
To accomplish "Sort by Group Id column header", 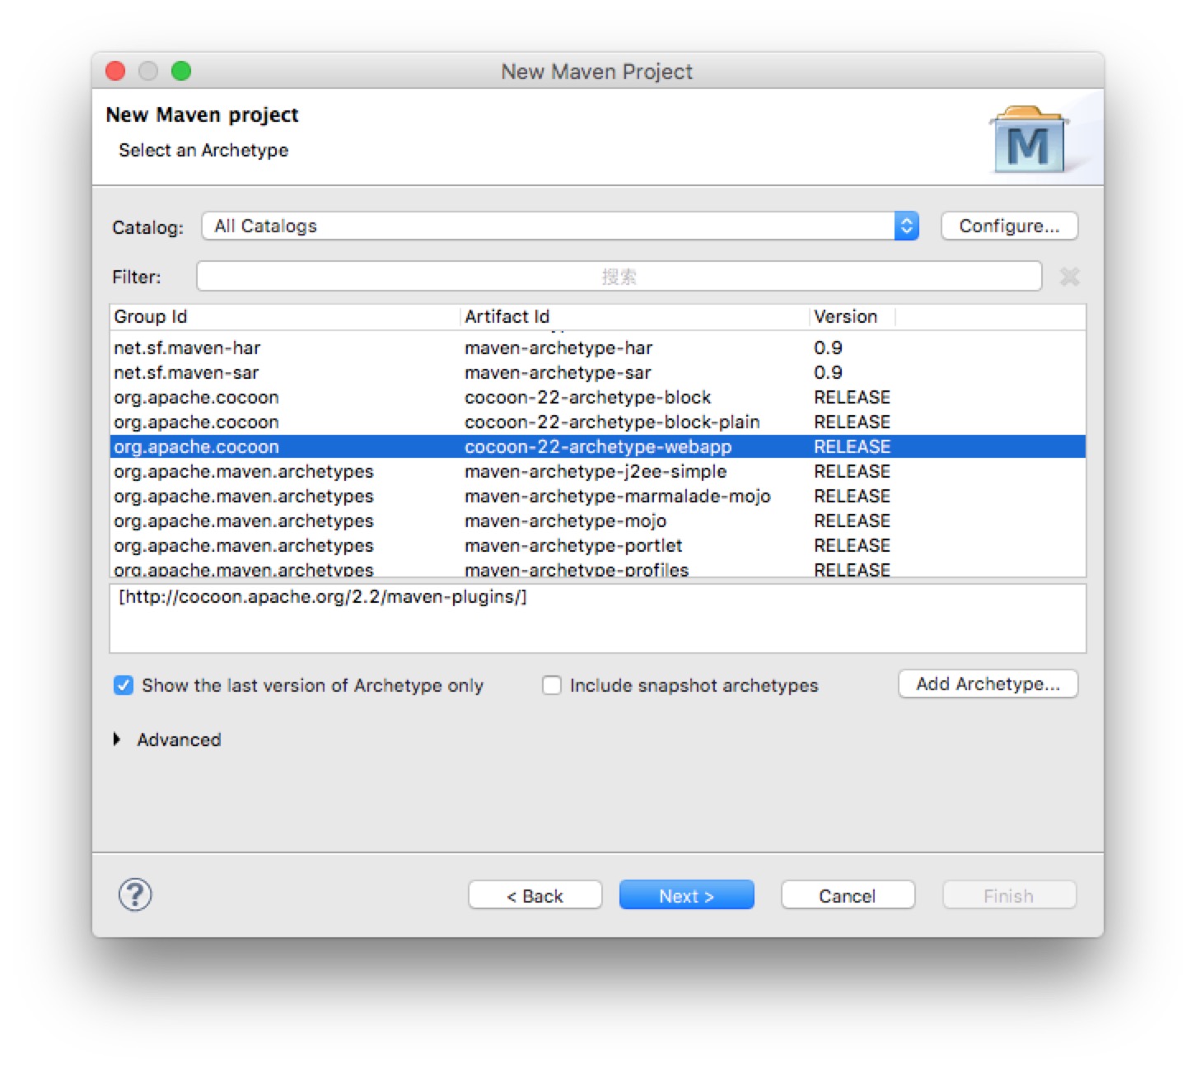I will click(285, 316).
